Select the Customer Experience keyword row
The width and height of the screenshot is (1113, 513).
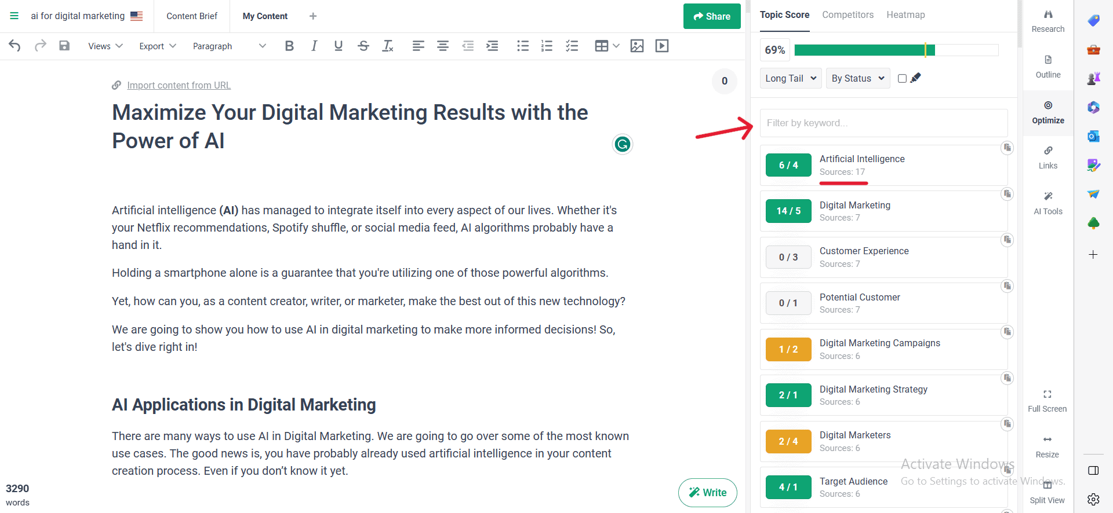(883, 257)
